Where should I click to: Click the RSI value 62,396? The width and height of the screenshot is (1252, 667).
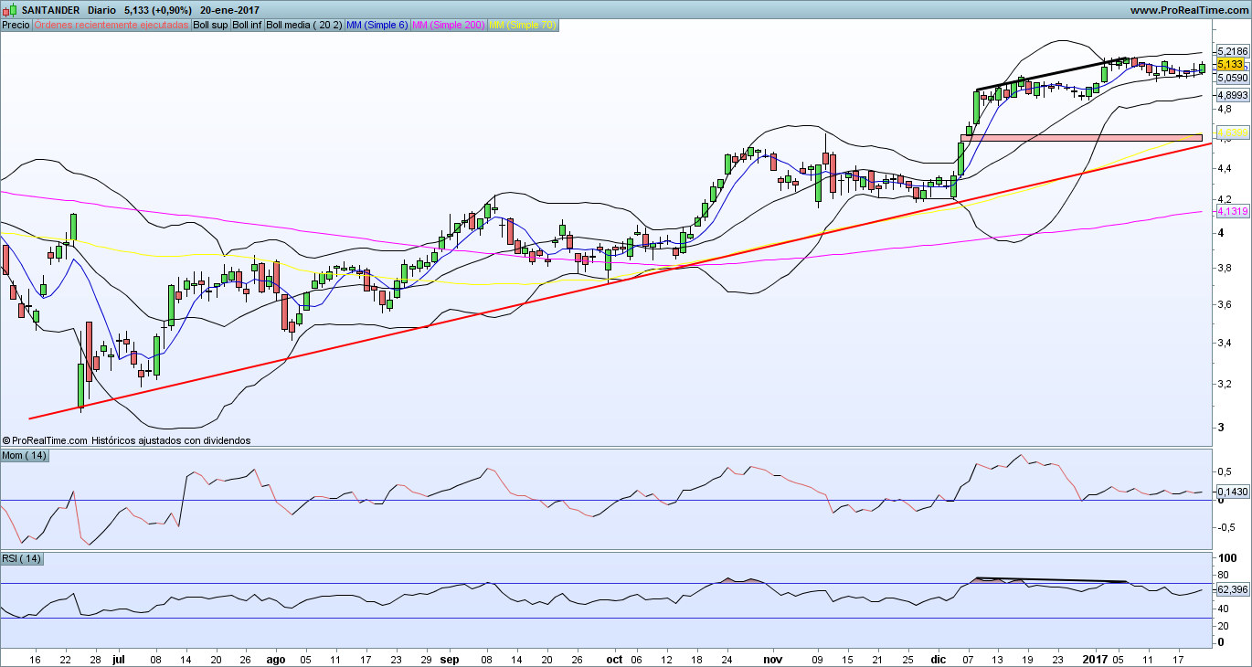tap(1232, 590)
